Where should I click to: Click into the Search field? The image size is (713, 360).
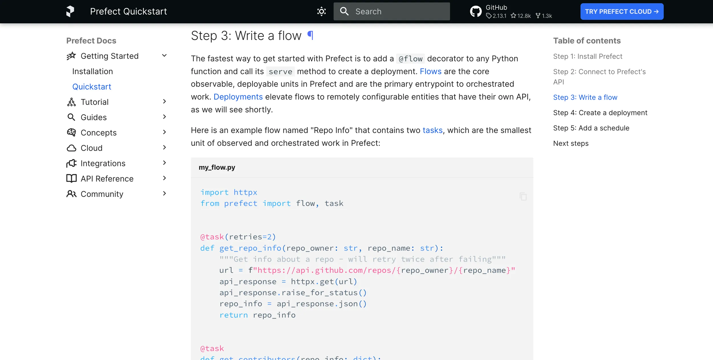391,11
